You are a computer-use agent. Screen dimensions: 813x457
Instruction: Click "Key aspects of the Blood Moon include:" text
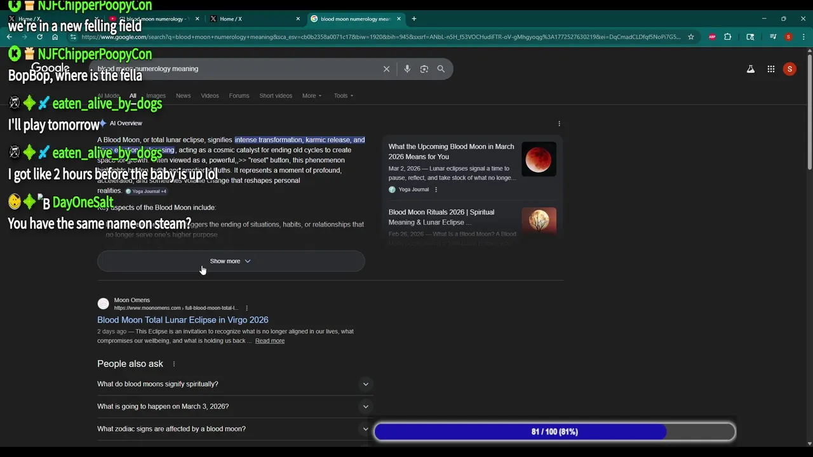pos(156,208)
